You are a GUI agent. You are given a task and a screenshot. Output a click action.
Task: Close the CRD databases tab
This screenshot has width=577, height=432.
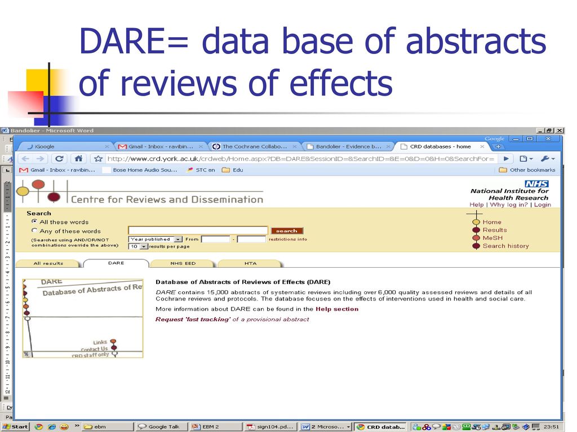tap(482, 147)
